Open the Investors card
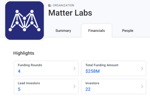 pyautogui.click(x=114, y=86)
